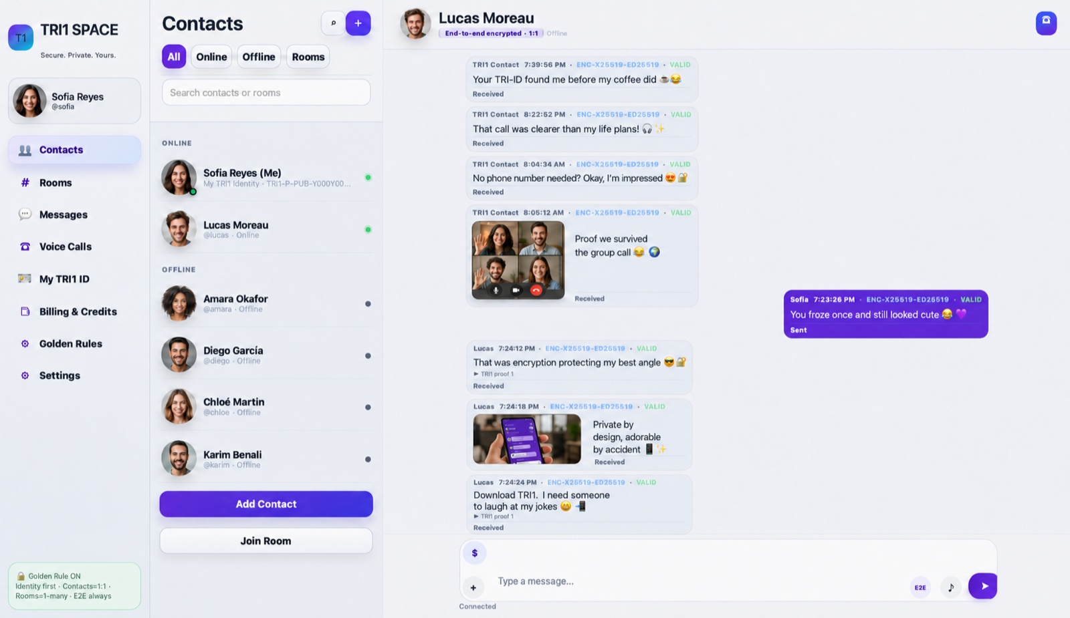Click the red hang-up icon in group call image
Image resolution: width=1070 pixels, height=618 pixels.
[536, 290]
